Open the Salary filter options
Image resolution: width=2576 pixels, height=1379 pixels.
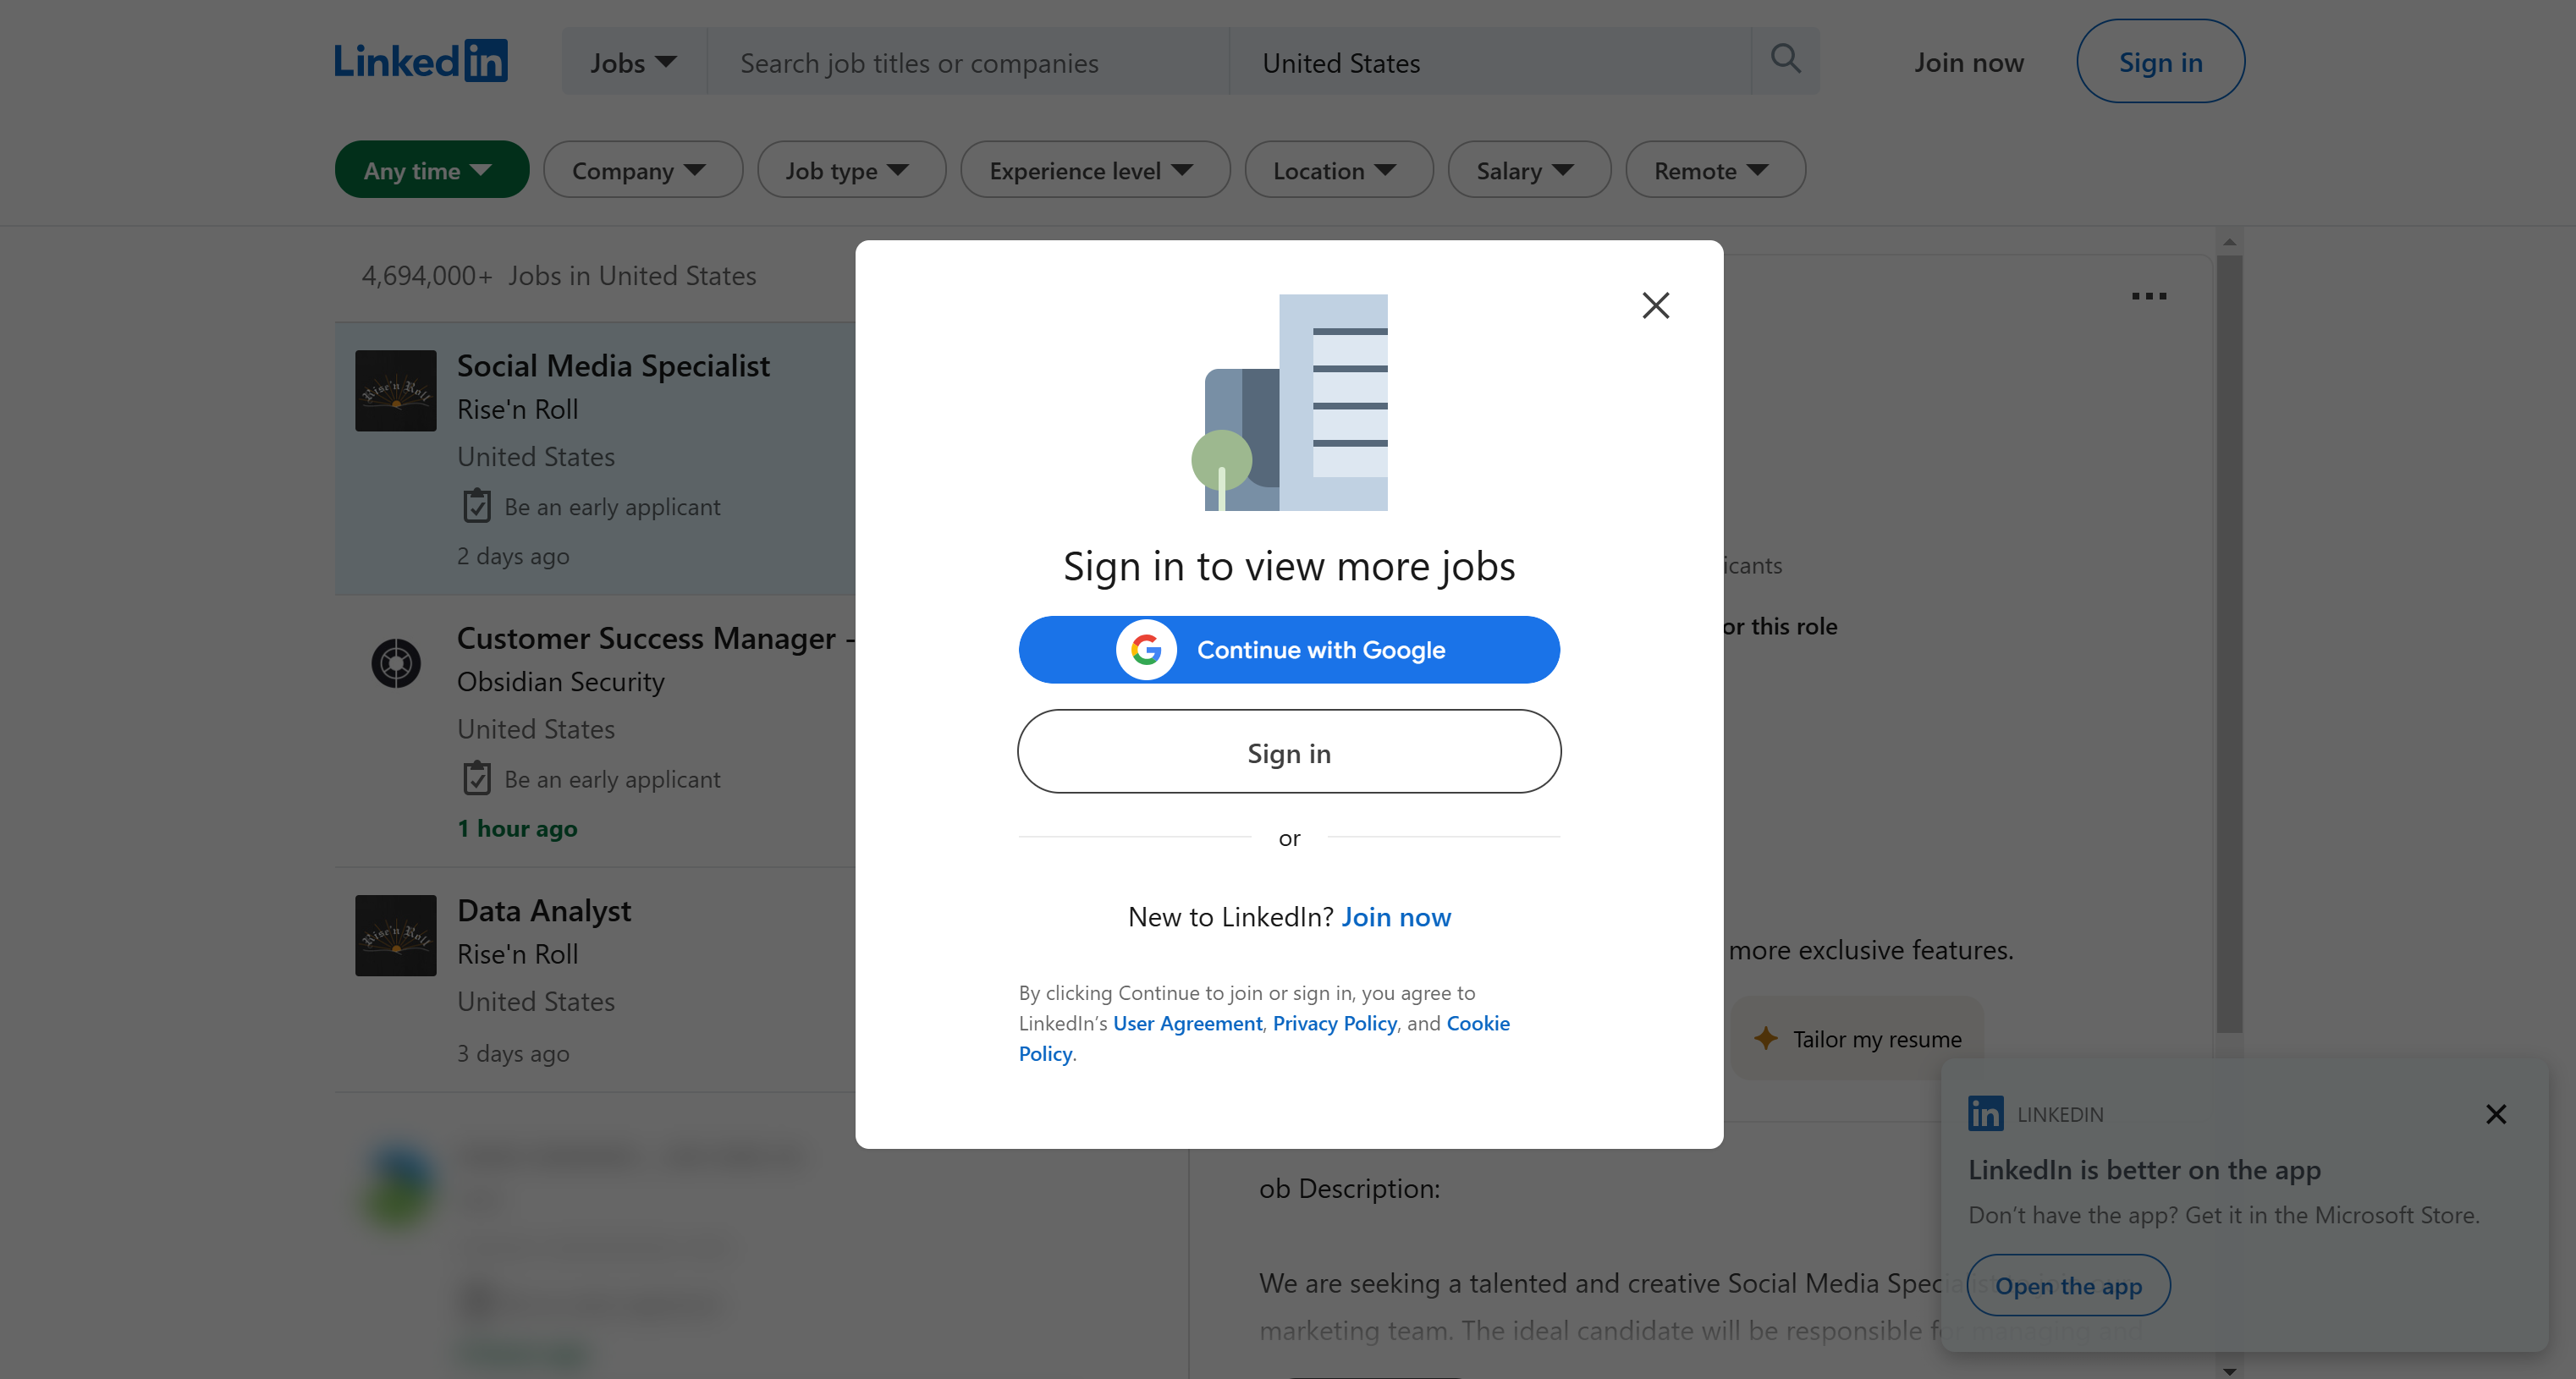click(x=1528, y=170)
